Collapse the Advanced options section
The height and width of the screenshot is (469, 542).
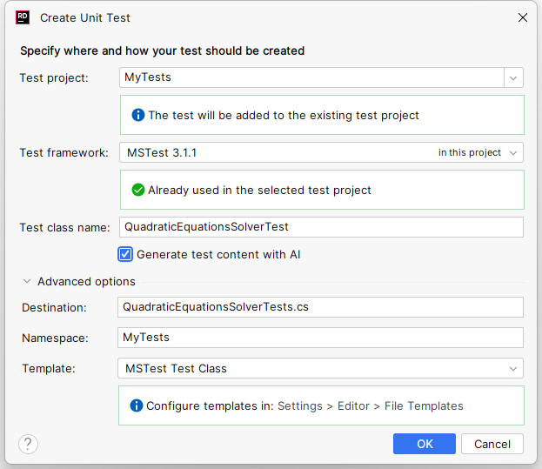coord(28,281)
